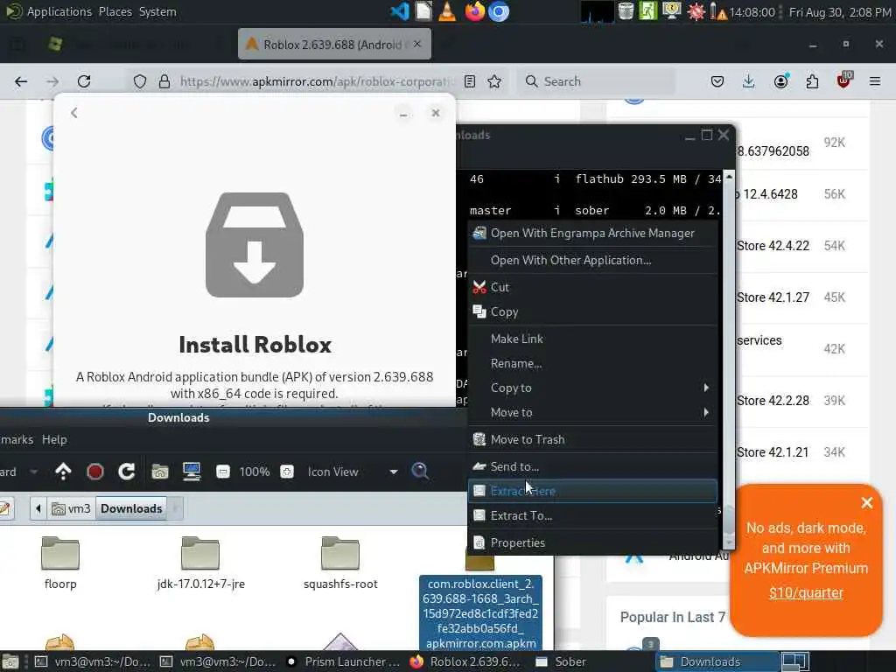
Task: Open the document viewer launcher in top panel
Action: (423, 11)
